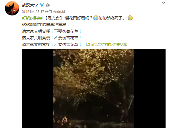Click the crying emoji after 樱花雨好看吗

pyautogui.click(x=96, y=18)
